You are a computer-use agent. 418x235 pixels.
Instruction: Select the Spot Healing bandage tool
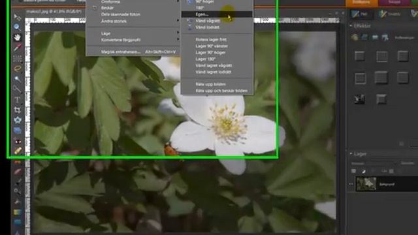pos(18,151)
